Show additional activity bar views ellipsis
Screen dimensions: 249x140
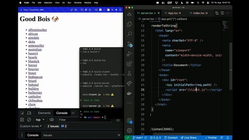click(x=130, y=103)
